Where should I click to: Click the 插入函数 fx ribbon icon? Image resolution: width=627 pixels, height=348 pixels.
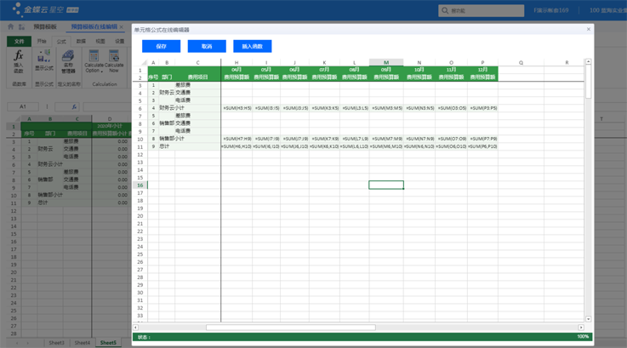click(x=19, y=60)
